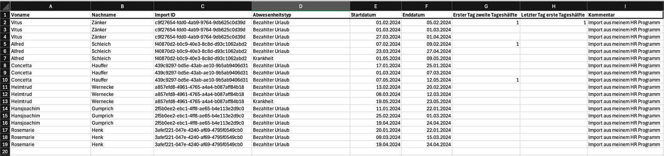Select column A header

[51, 6]
